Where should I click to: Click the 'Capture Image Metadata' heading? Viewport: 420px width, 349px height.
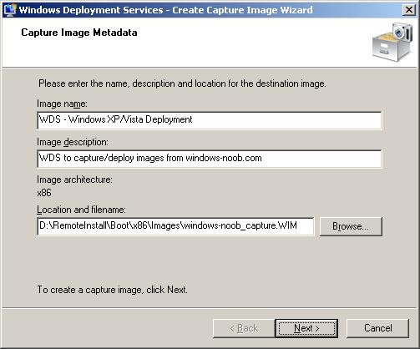pyautogui.click(x=79, y=33)
